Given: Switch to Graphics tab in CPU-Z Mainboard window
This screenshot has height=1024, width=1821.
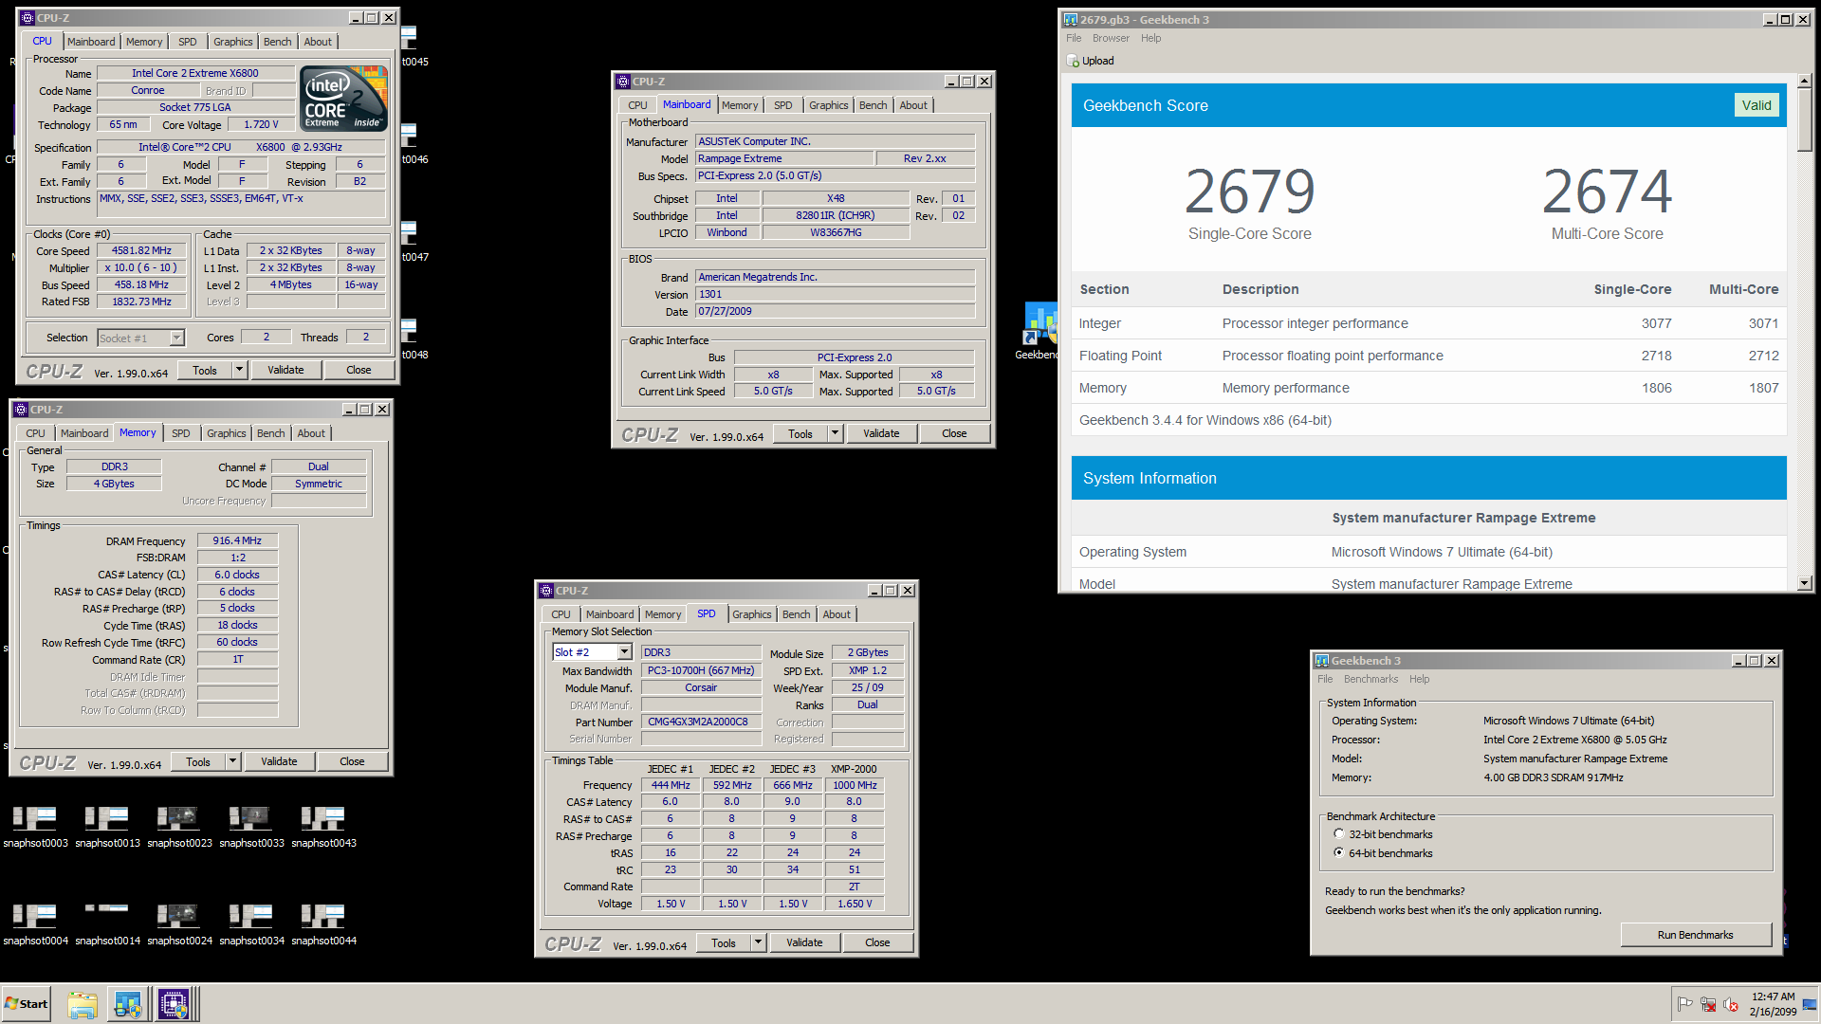Looking at the screenshot, I should point(828,105).
